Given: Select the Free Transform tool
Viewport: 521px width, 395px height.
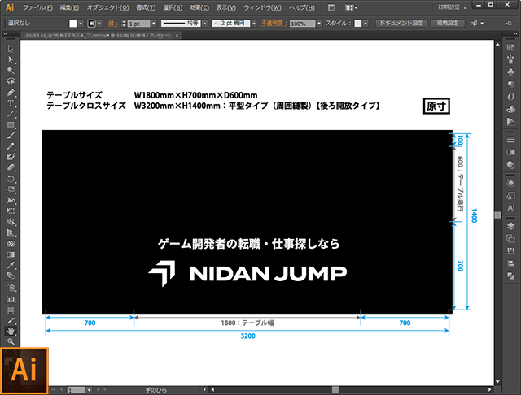Looking at the screenshot, I should (11, 211).
